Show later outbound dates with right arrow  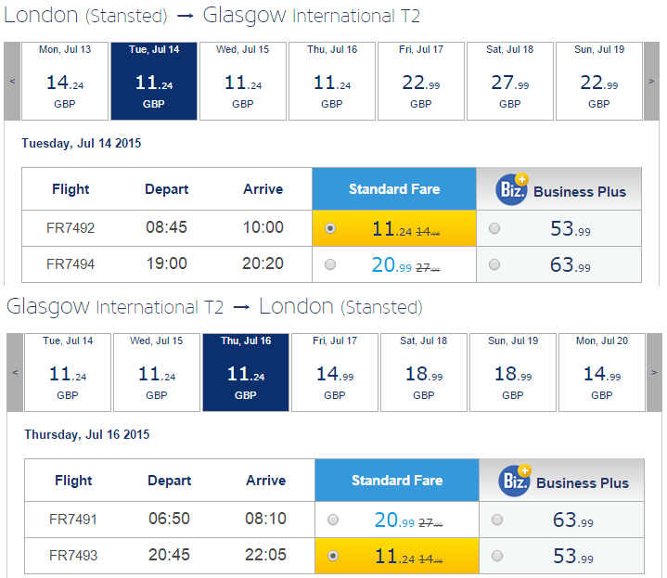(651, 81)
